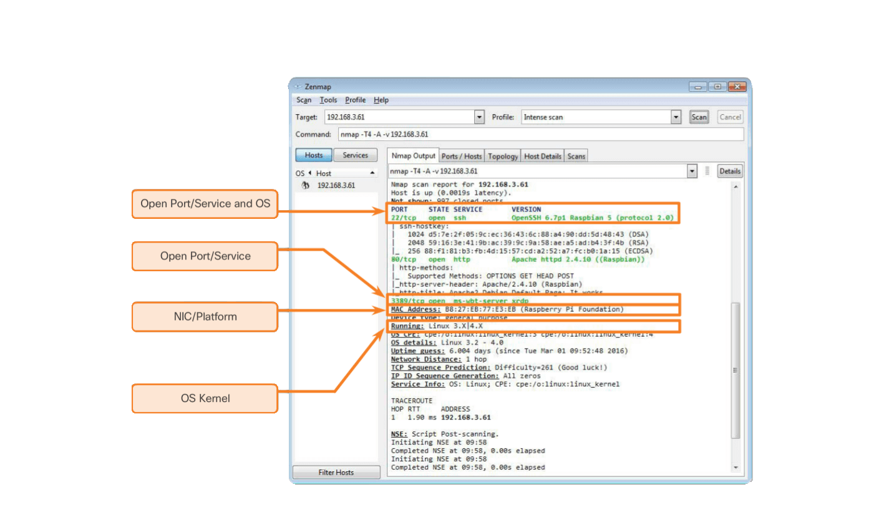Open the Tools menu

[328, 100]
